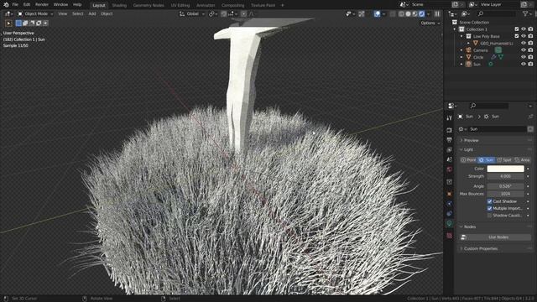Screen dimensions: 537x302
Task: Click the Angle value field
Action: 505,186
